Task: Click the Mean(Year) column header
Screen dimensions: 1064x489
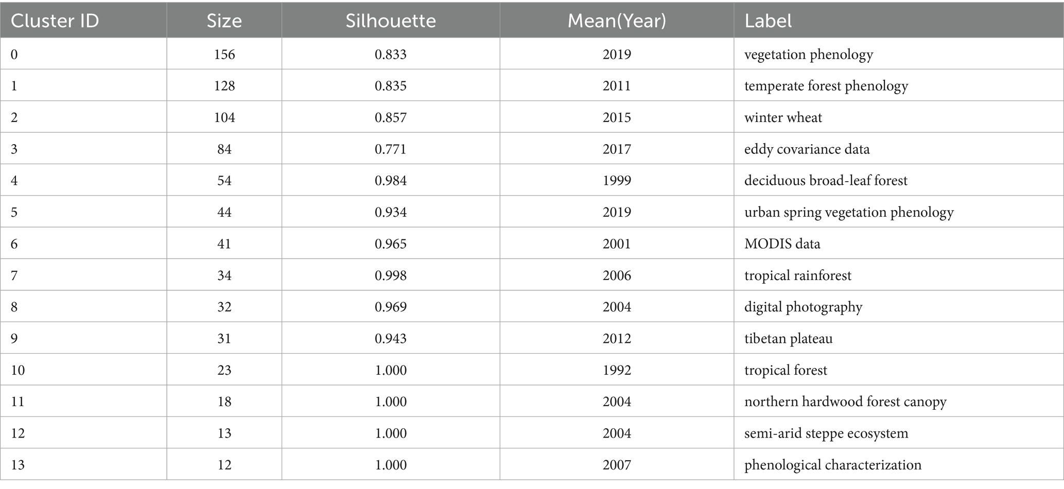Action: 616,21
